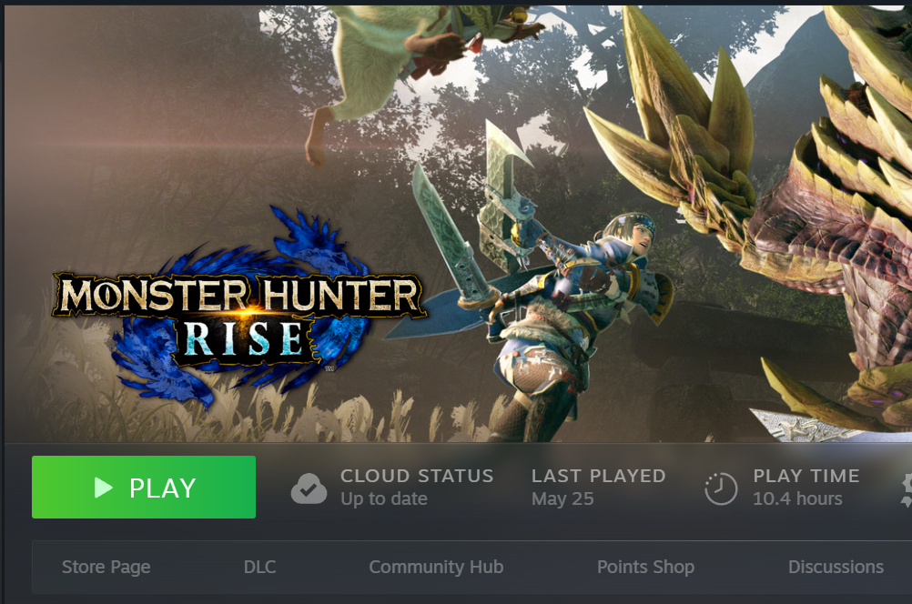
Task: Open the Community Hub tab
Action: click(436, 567)
